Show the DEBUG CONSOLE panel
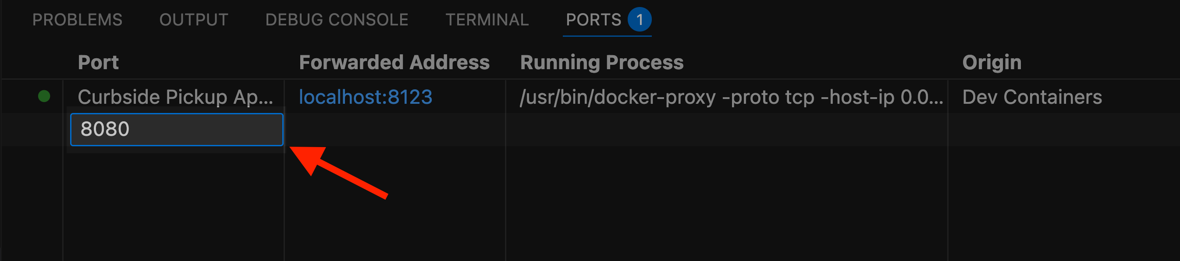1180x261 pixels. pyautogui.click(x=337, y=20)
